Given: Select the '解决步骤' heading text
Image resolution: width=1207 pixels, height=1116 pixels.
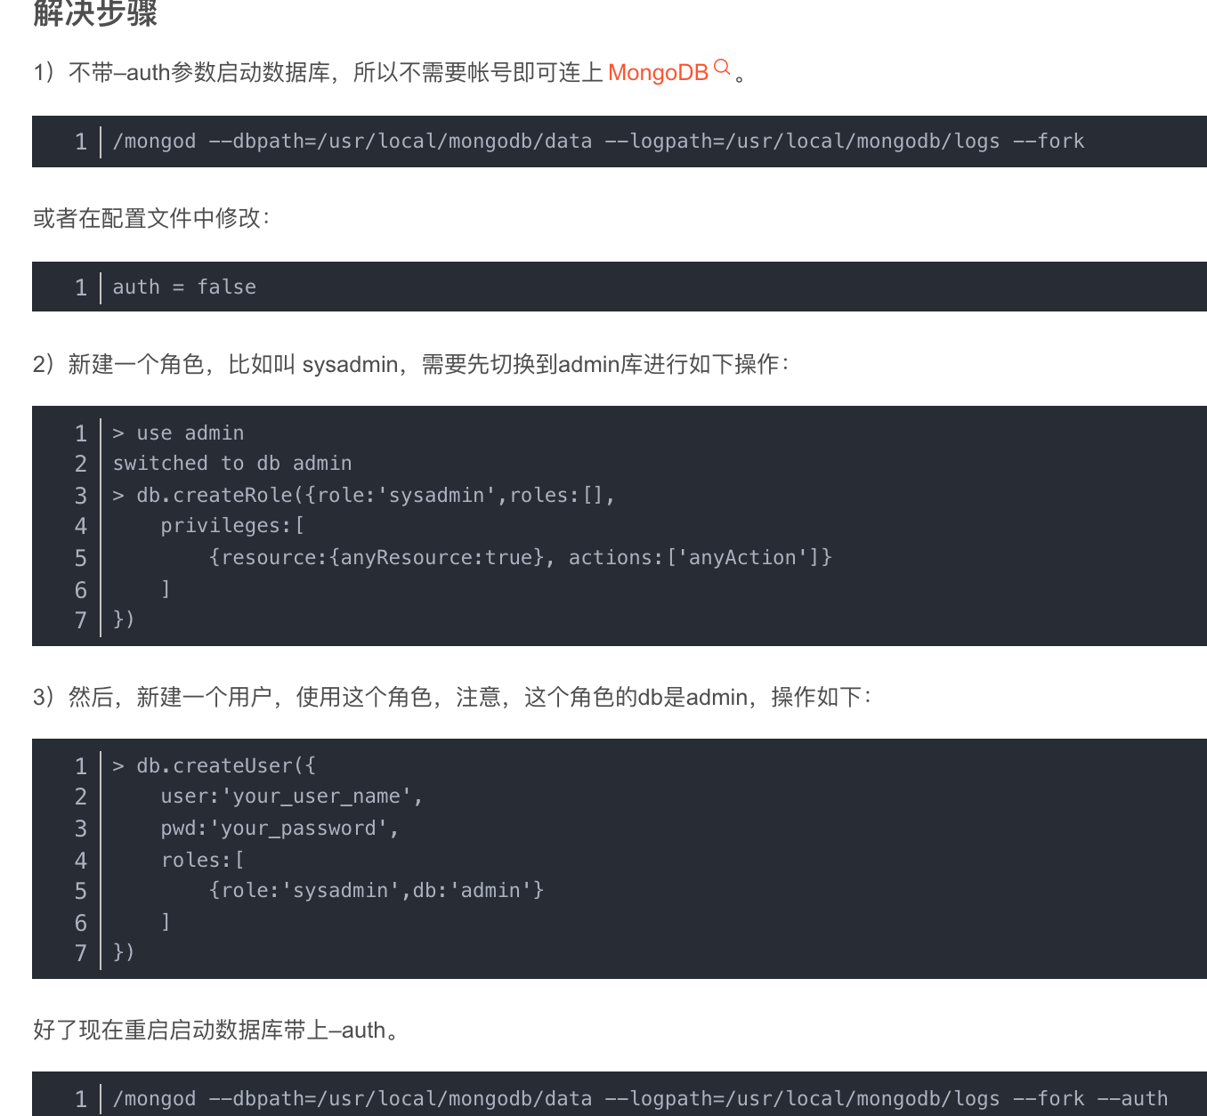Looking at the screenshot, I should (x=95, y=12).
